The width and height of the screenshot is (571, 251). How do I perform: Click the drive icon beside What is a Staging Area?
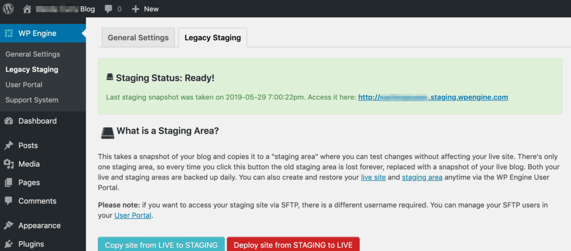coord(108,133)
